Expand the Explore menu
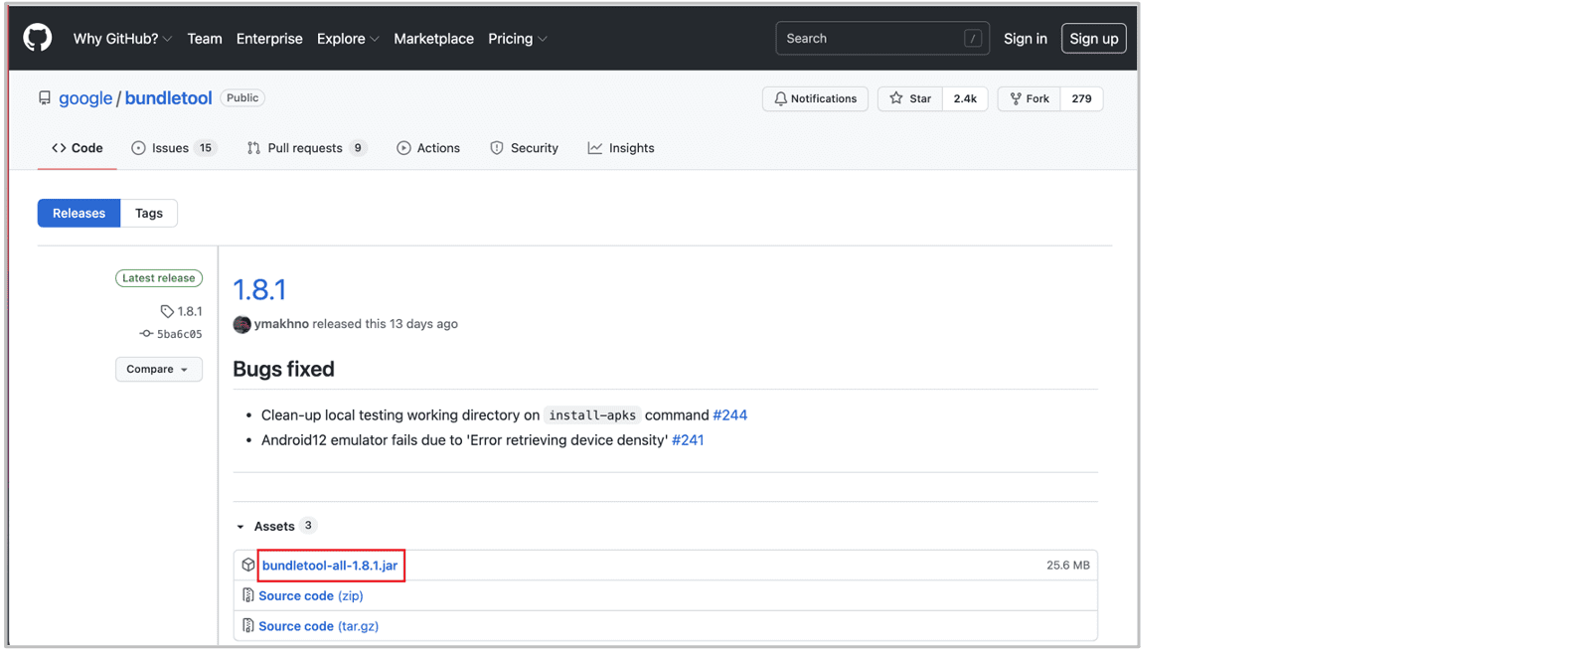Image resolution: width=1594 pixels, height=656 pixels. pos(347,39)
